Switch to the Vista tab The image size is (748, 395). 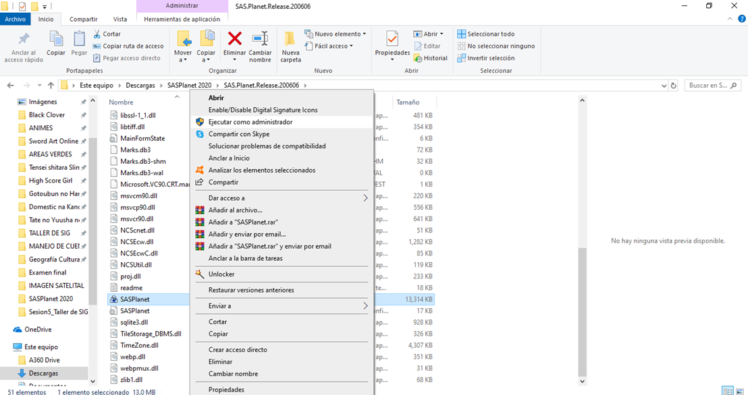click(119, 19)
